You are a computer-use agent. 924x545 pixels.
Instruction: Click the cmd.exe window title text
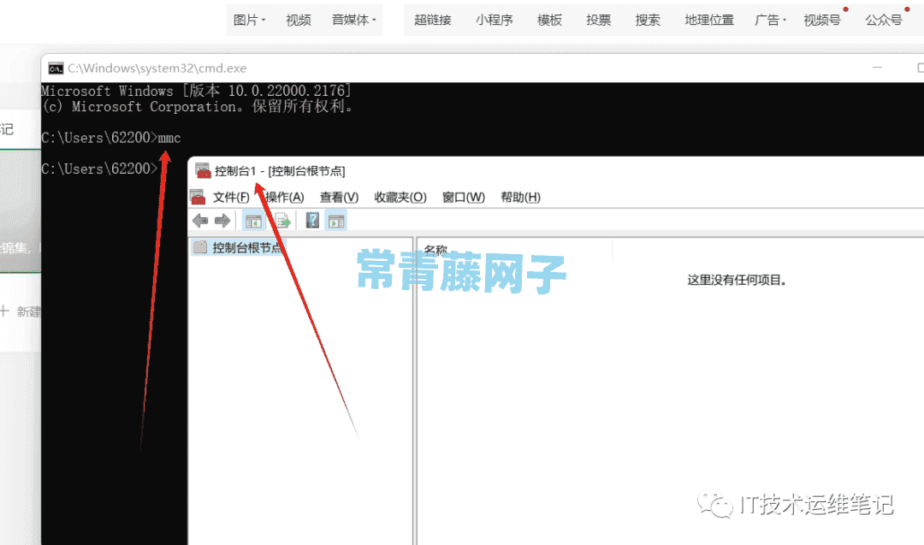pyautogui.click(x=157, y=68)
